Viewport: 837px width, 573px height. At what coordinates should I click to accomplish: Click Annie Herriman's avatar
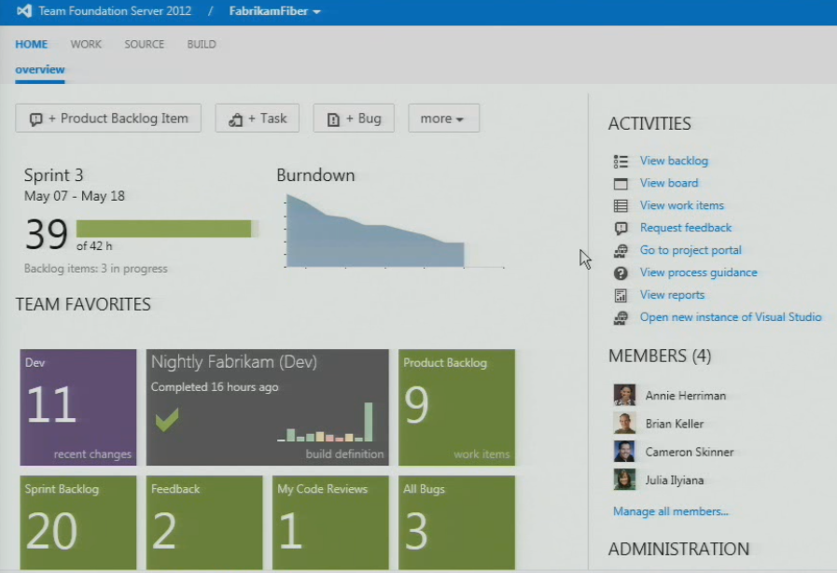624,395
